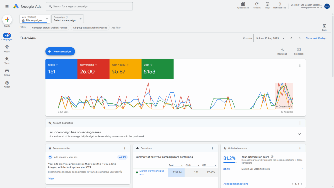Change the Clicks metric dropdown
The height and width of the screenshot is (188, 334).
click(x=53, y=65)
